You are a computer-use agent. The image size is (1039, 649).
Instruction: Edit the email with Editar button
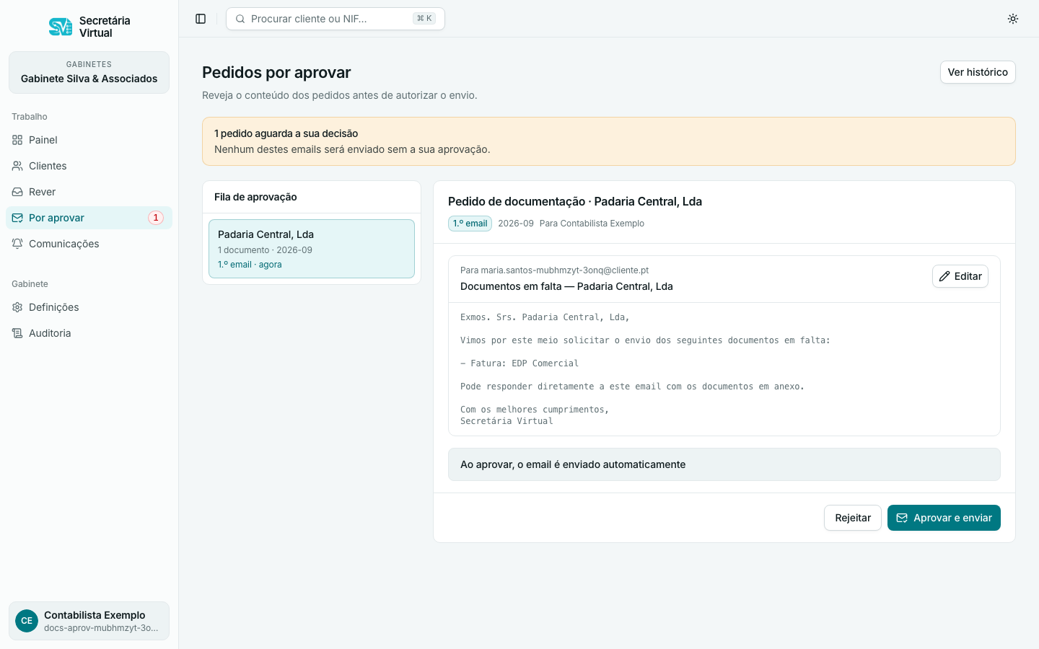pyautogui.click(x=960, y=276)
